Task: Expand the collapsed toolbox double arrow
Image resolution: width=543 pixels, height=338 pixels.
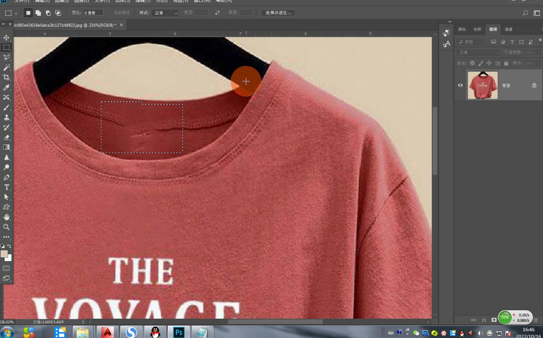Action: (4, 24)
